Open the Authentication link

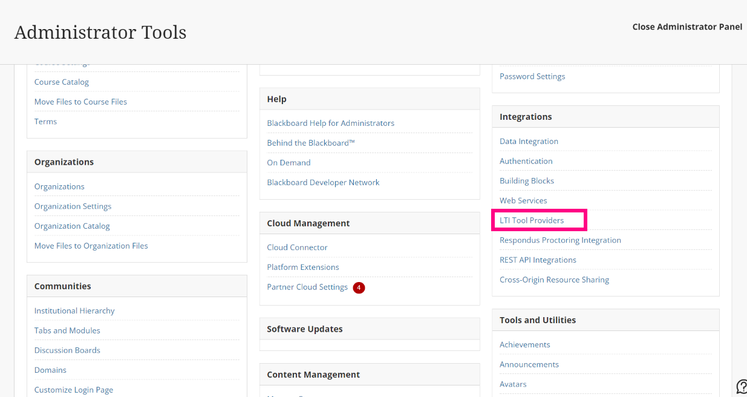point(526,161)
